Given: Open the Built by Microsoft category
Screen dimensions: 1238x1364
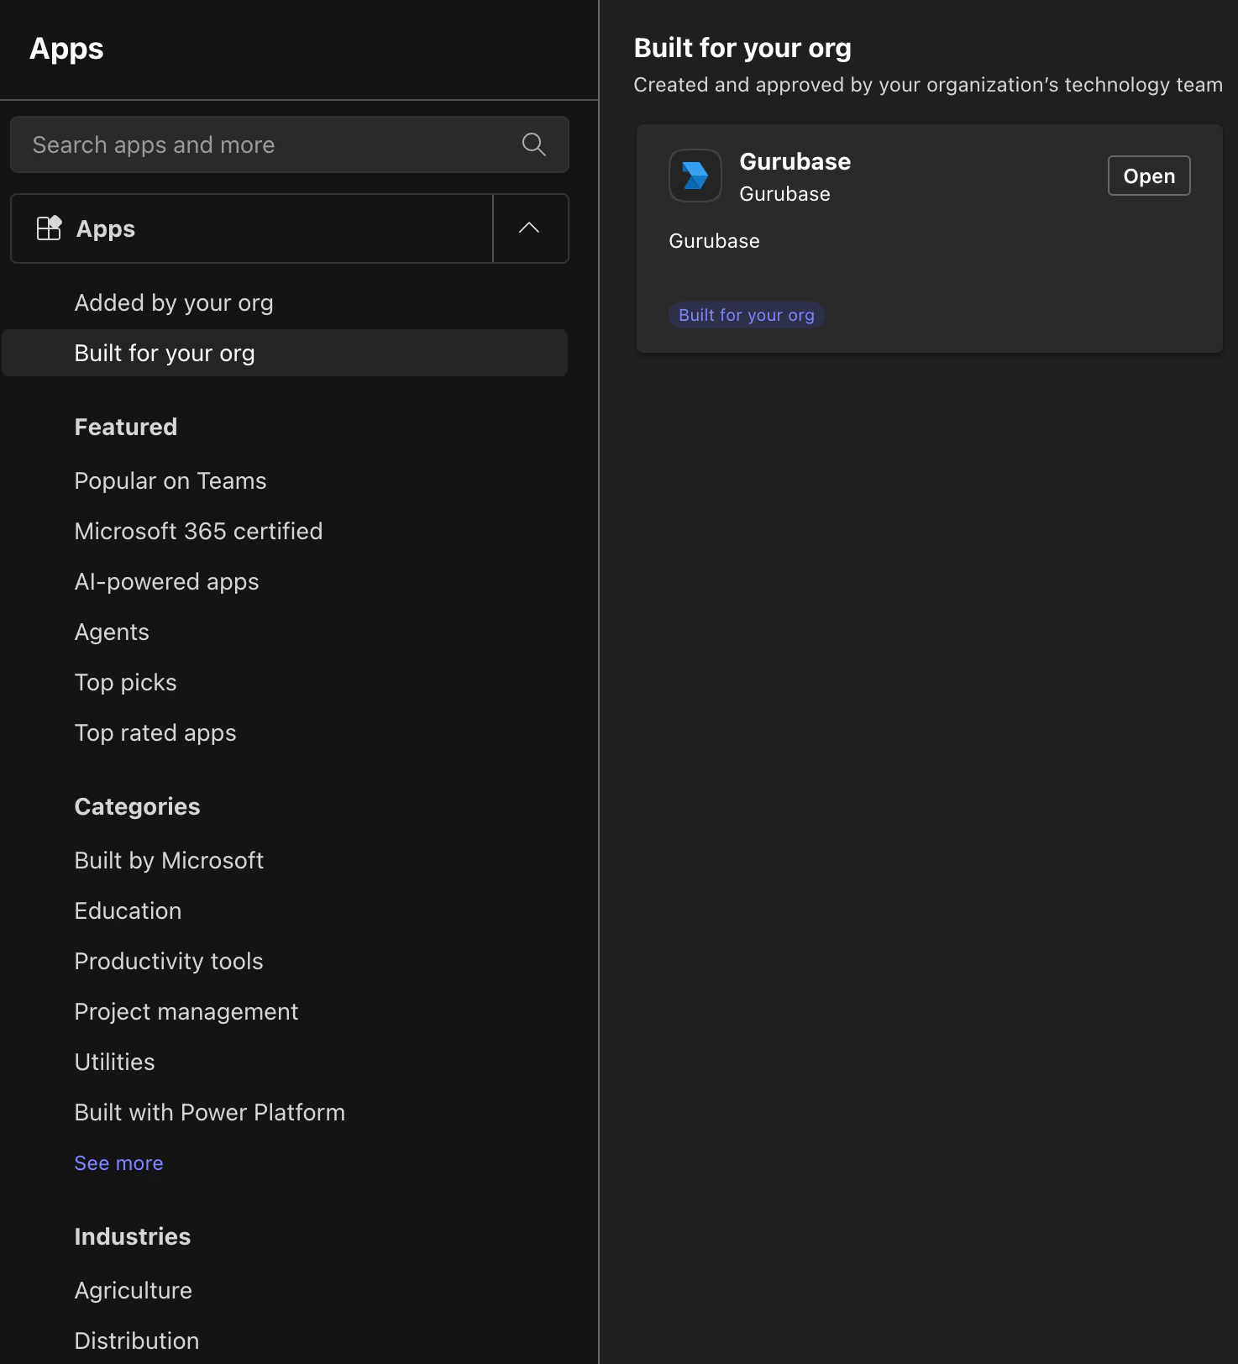Looking at the screenshot, I should click(169, 860).
